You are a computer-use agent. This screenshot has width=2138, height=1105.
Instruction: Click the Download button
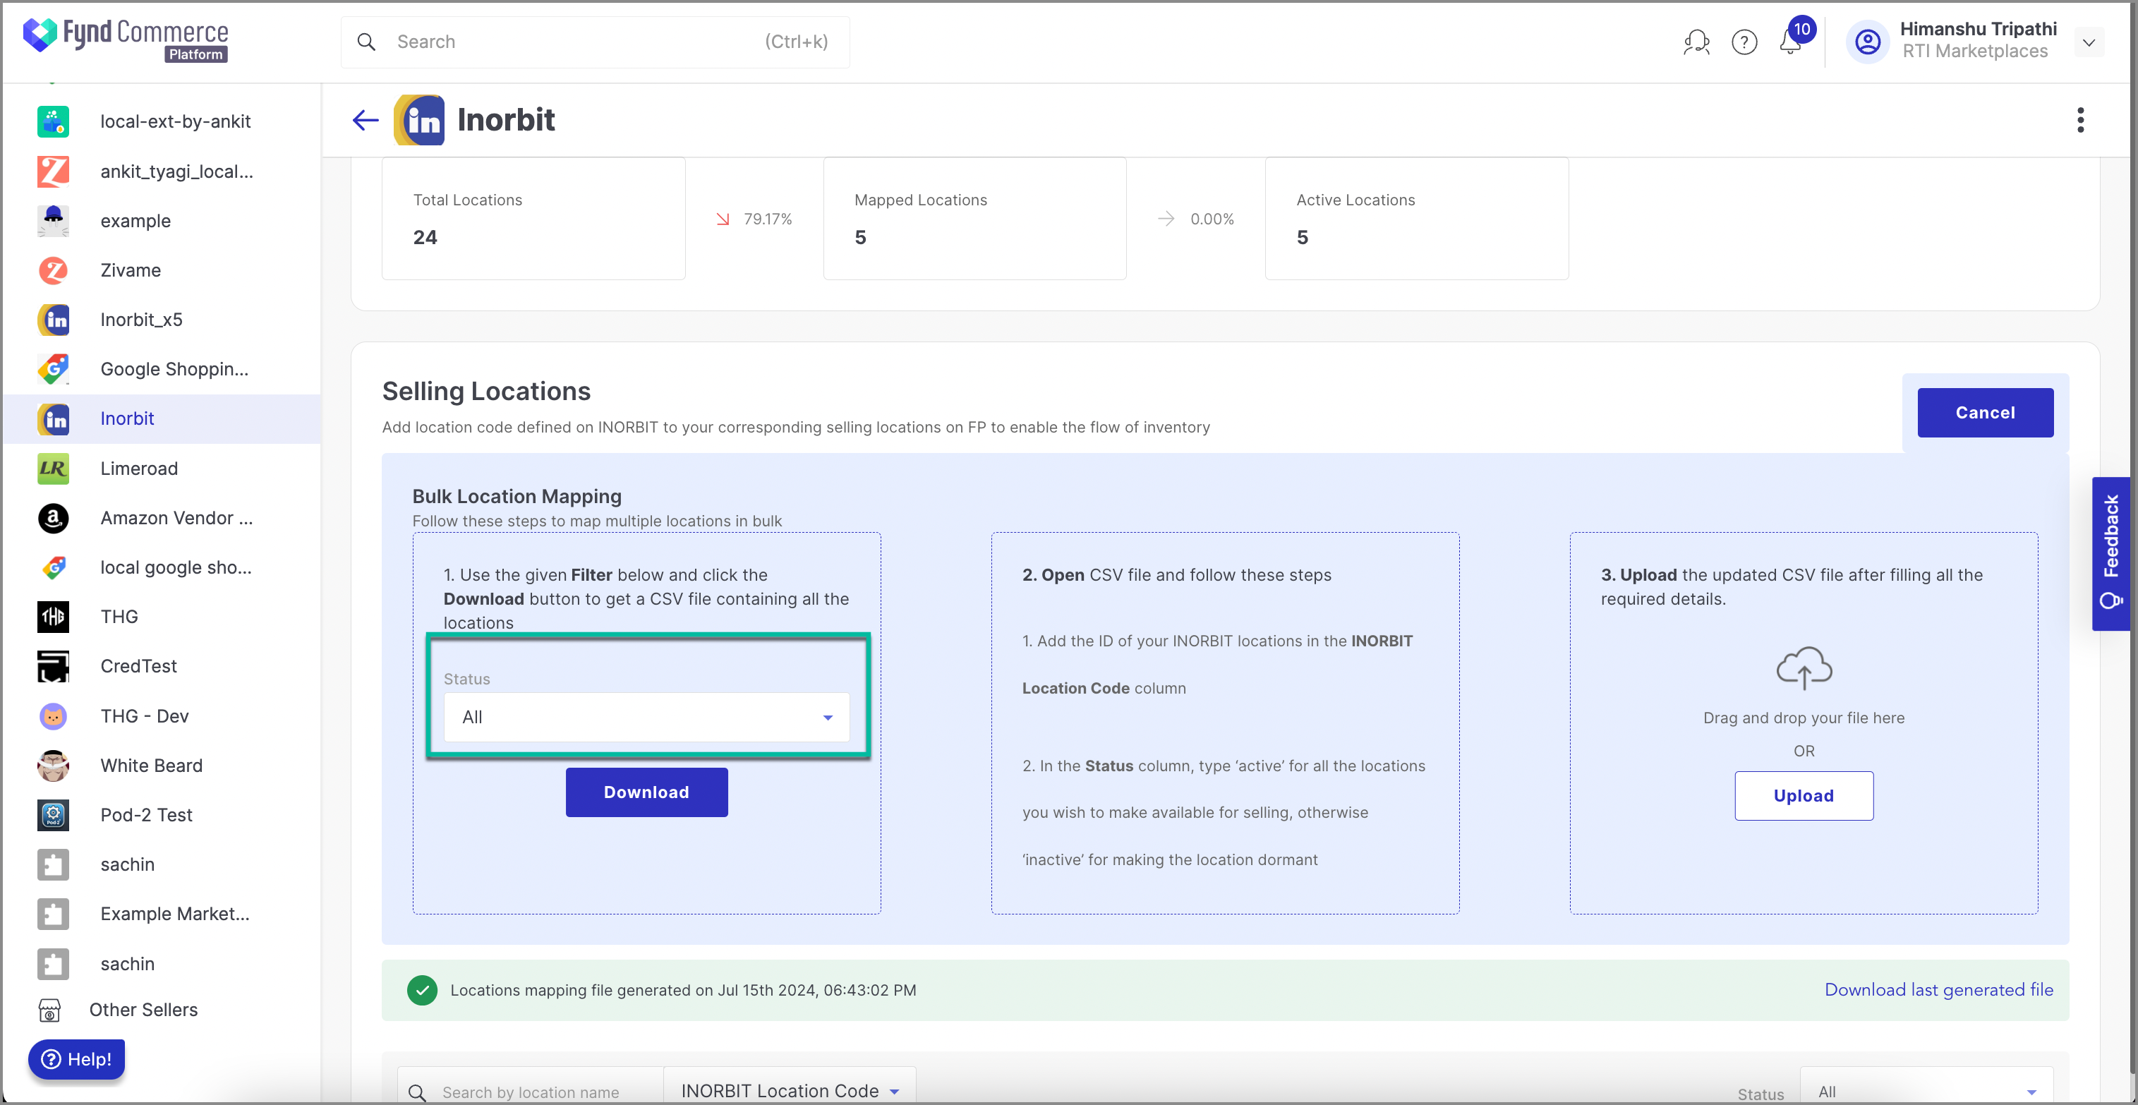[646, 792]
